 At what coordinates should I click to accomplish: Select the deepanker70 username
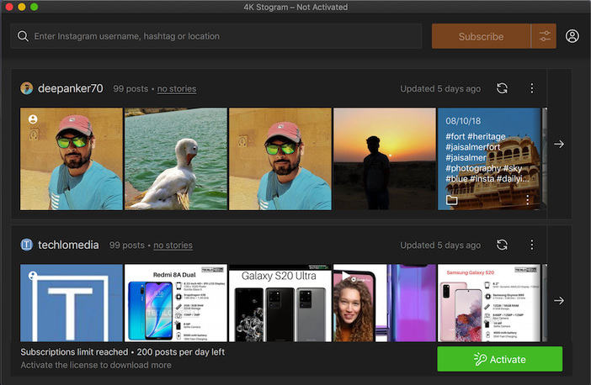coord(71,88)
